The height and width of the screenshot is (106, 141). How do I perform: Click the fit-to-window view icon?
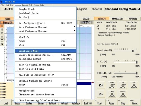click(2, 40)
